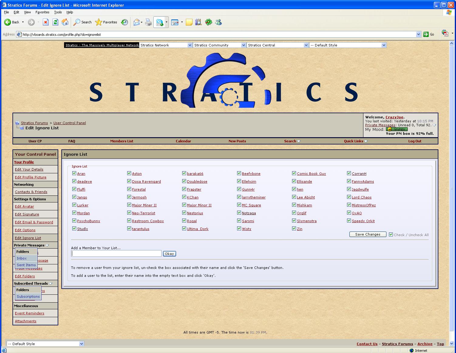Open the ICQ flower icon
This screenshot has width=456, height=353.
[209, 22]
